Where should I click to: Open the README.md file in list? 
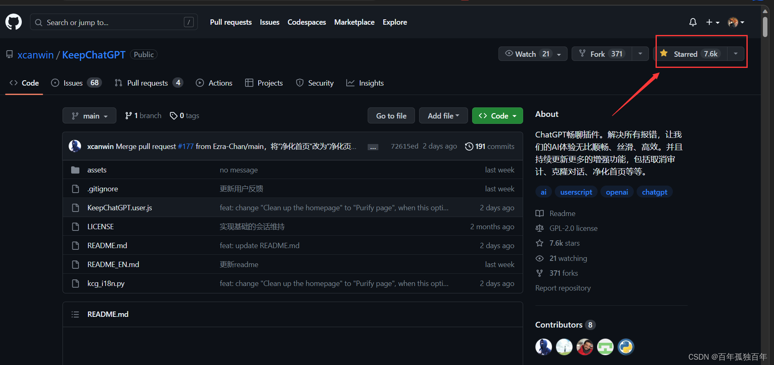click(x=107, y=246)
